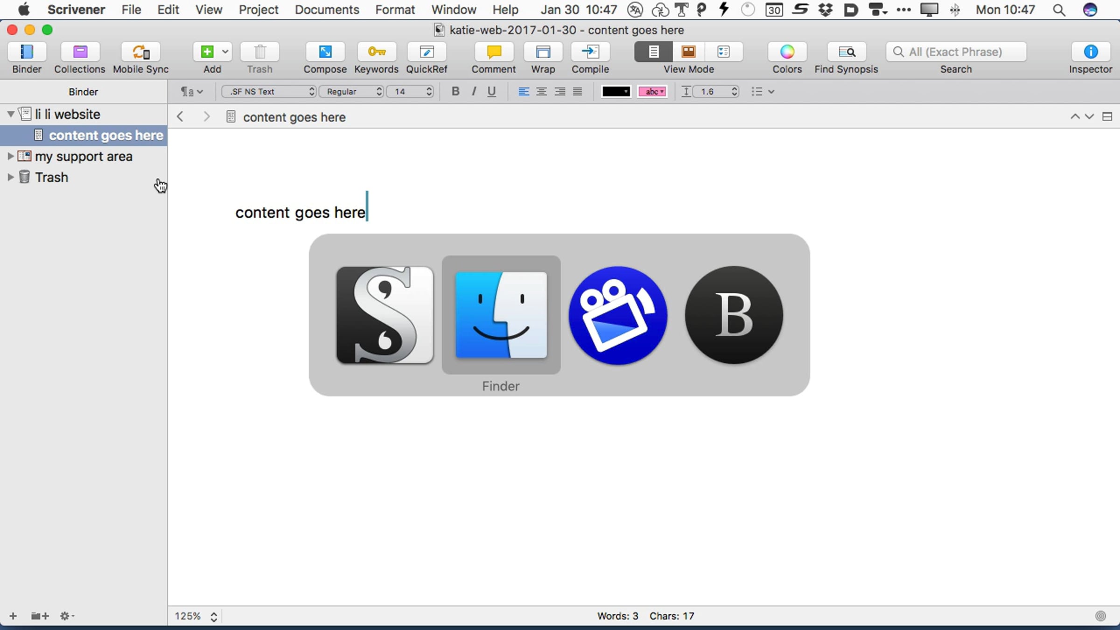
Task: Open the Documents menu
Action: click(327, 9)
